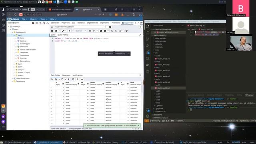This screenshot has width=256, height=144.
Task: Open file icon in pgAdmin query toolbar
Action: (x=52, y=31)
